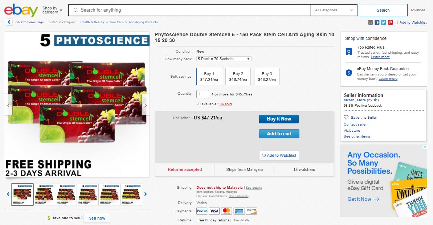Open Shop by category dropdown
The width and height of the screenshot is (433, 225).
(52, 10)
